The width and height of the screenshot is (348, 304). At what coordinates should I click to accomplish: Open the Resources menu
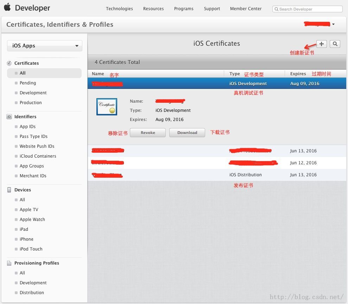pyautogui.click(x=153, y=9)
